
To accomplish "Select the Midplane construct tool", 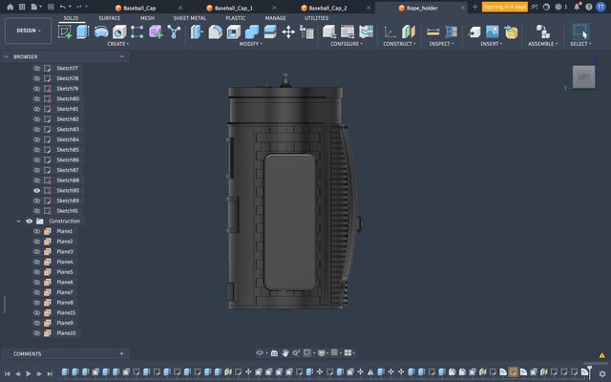I will point(409,32).
